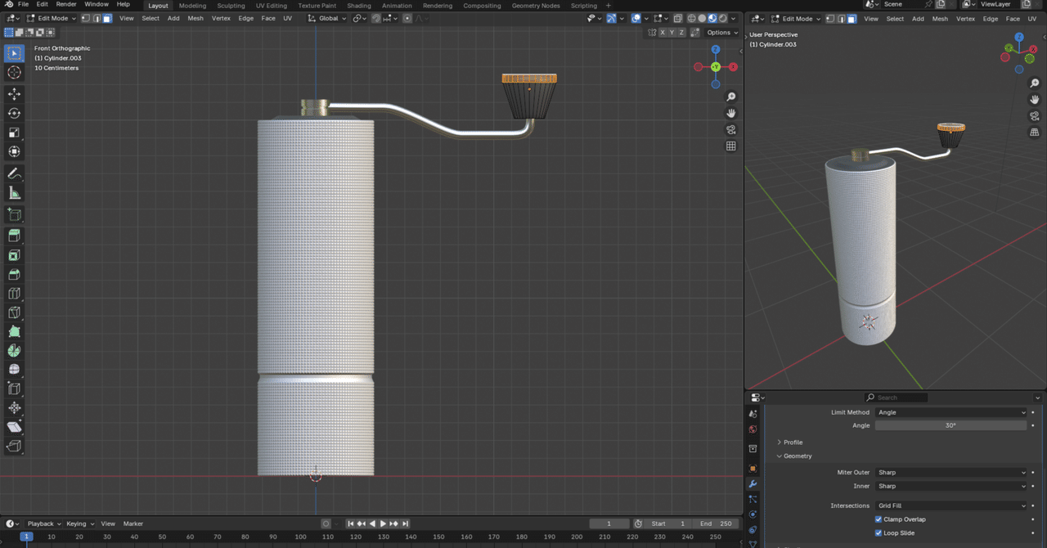Expand the Profile section
This screenshot has width=1047, height=548.
pyautogui.click(x=792, y=442)
